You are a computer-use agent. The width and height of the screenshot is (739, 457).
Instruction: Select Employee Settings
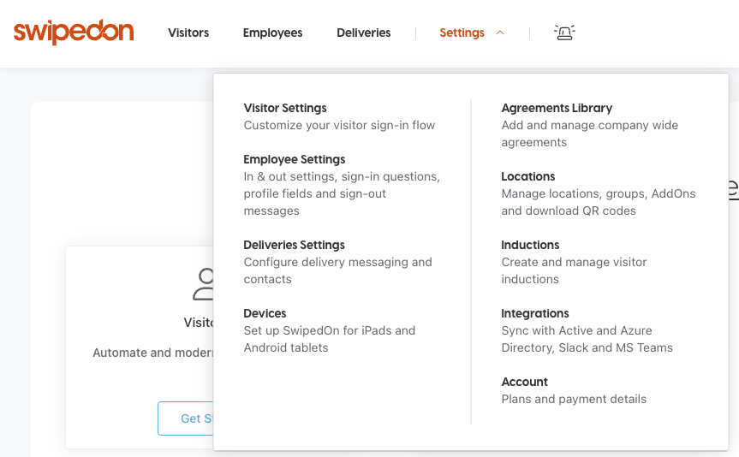[294, 159]
